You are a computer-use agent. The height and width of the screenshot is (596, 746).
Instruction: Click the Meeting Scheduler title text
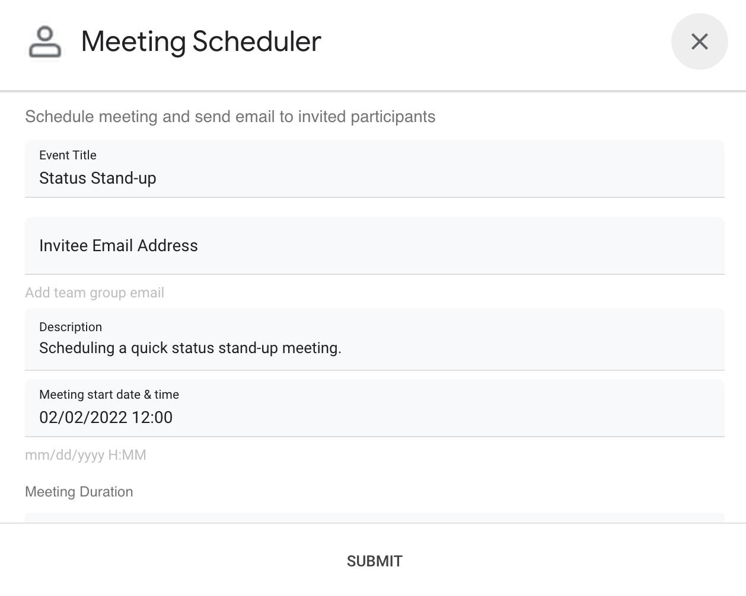(201, 41)
